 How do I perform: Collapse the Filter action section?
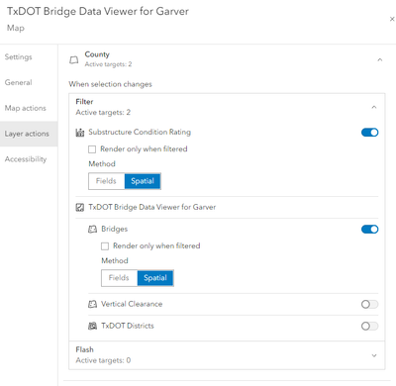(374, 107)
